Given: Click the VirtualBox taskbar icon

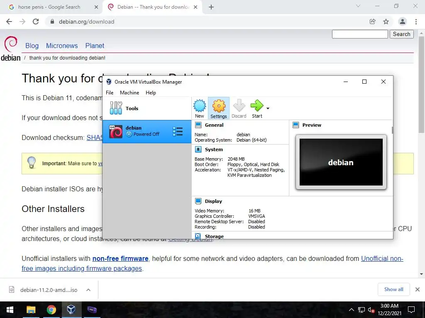Looking at the screenshot, I should click(x=71, y=310).
